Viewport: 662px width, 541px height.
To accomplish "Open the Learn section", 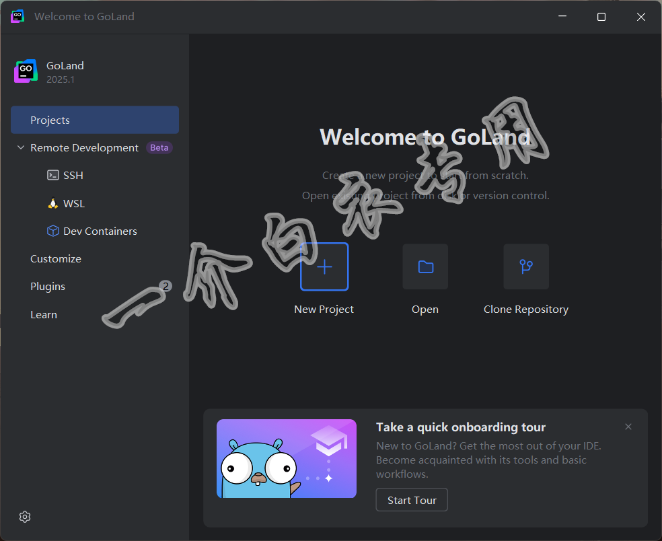I will point(44,315).
